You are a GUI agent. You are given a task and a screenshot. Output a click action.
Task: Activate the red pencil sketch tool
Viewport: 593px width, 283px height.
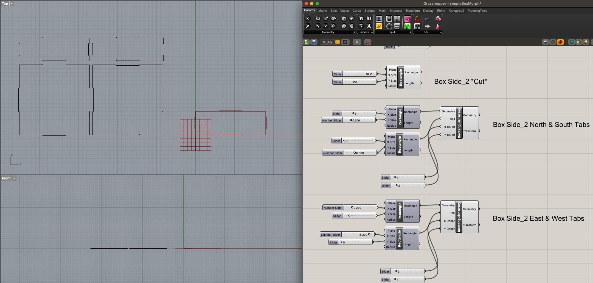point(368,42)
